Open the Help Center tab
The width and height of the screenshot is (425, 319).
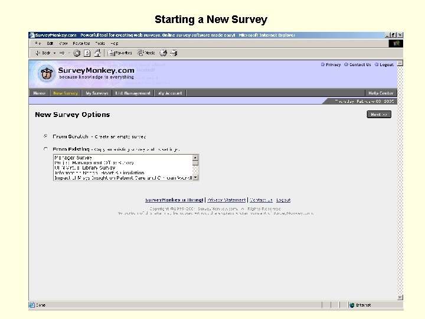coord(381,93)
